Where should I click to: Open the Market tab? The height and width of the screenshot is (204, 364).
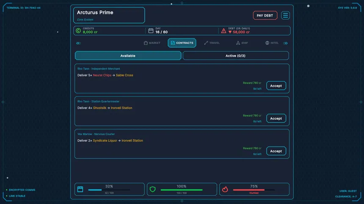tap(152, 43)
